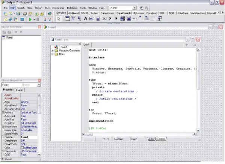This screenshot has width=225, height=164.
Task: Switch to the Win32 palette tab
Action: click(85, 13)
